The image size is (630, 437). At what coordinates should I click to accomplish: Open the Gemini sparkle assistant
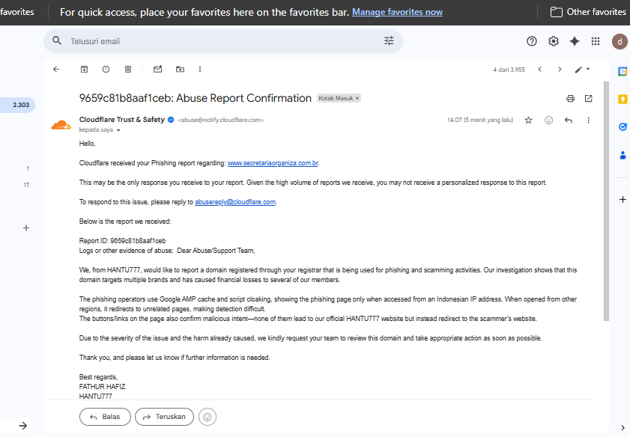(x=575, y=41)
